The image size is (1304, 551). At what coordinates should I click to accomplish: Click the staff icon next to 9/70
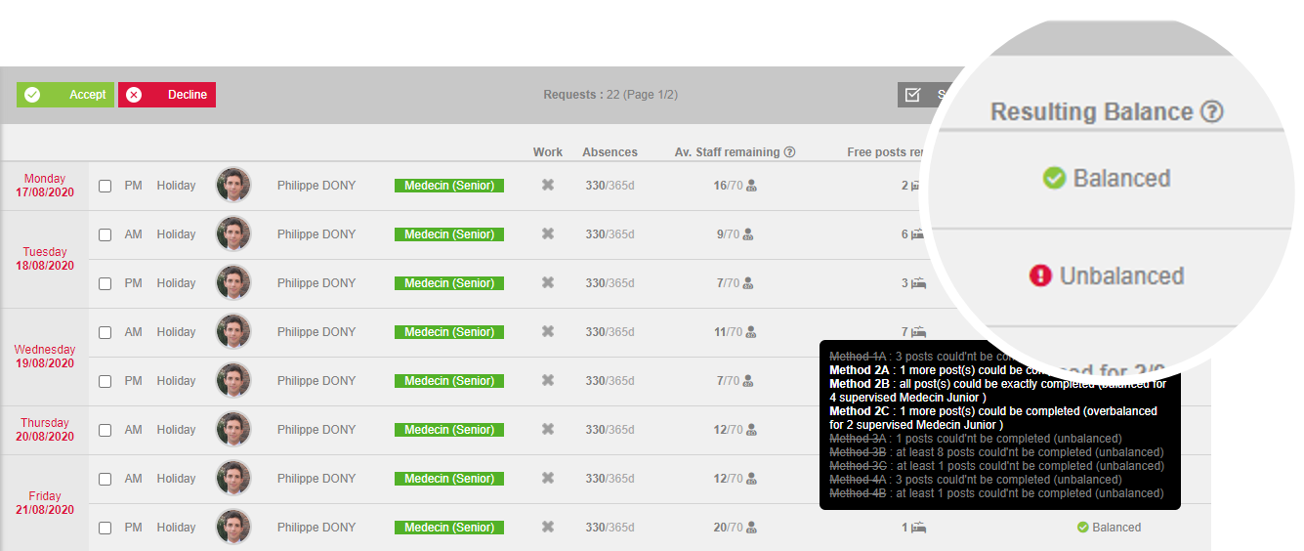(748, 234)
